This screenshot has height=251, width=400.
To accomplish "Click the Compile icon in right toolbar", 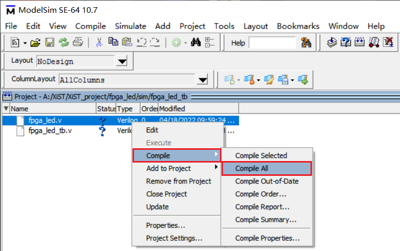I will [332, 43].
